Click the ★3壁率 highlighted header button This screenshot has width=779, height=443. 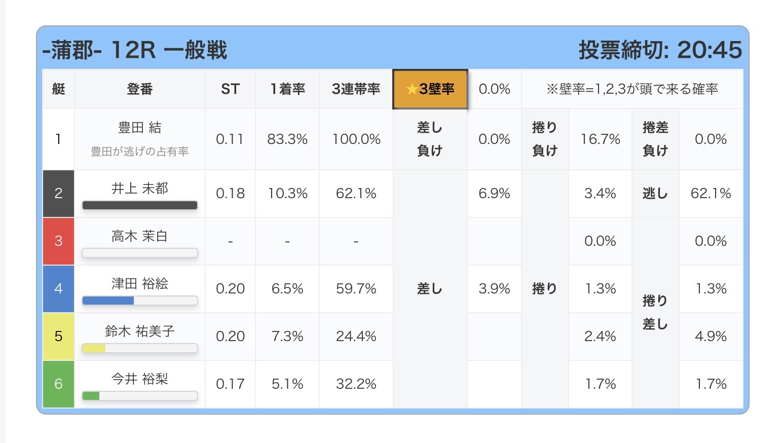point(430,89)
